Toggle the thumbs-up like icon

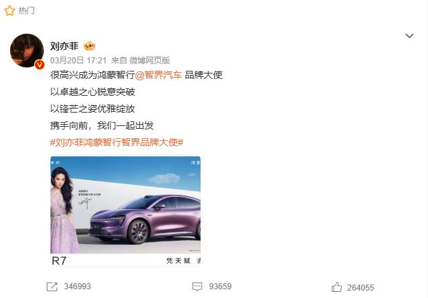pyautogui.click(x=336, y=287)
